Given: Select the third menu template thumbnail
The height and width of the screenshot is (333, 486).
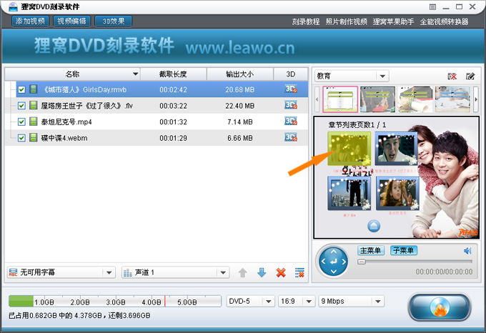Looking at the screenshot, I should click(415, 99).
